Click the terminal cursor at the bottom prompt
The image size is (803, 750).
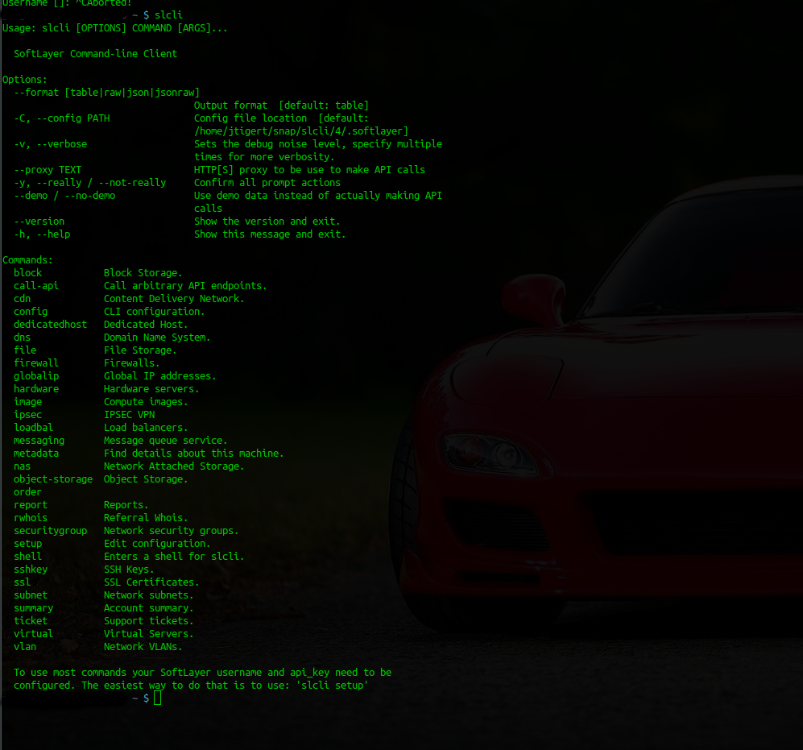(157, 698)
